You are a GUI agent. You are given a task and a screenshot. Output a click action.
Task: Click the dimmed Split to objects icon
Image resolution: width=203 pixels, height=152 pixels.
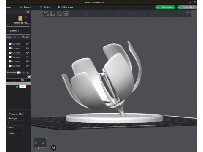(x=73, y=14)
